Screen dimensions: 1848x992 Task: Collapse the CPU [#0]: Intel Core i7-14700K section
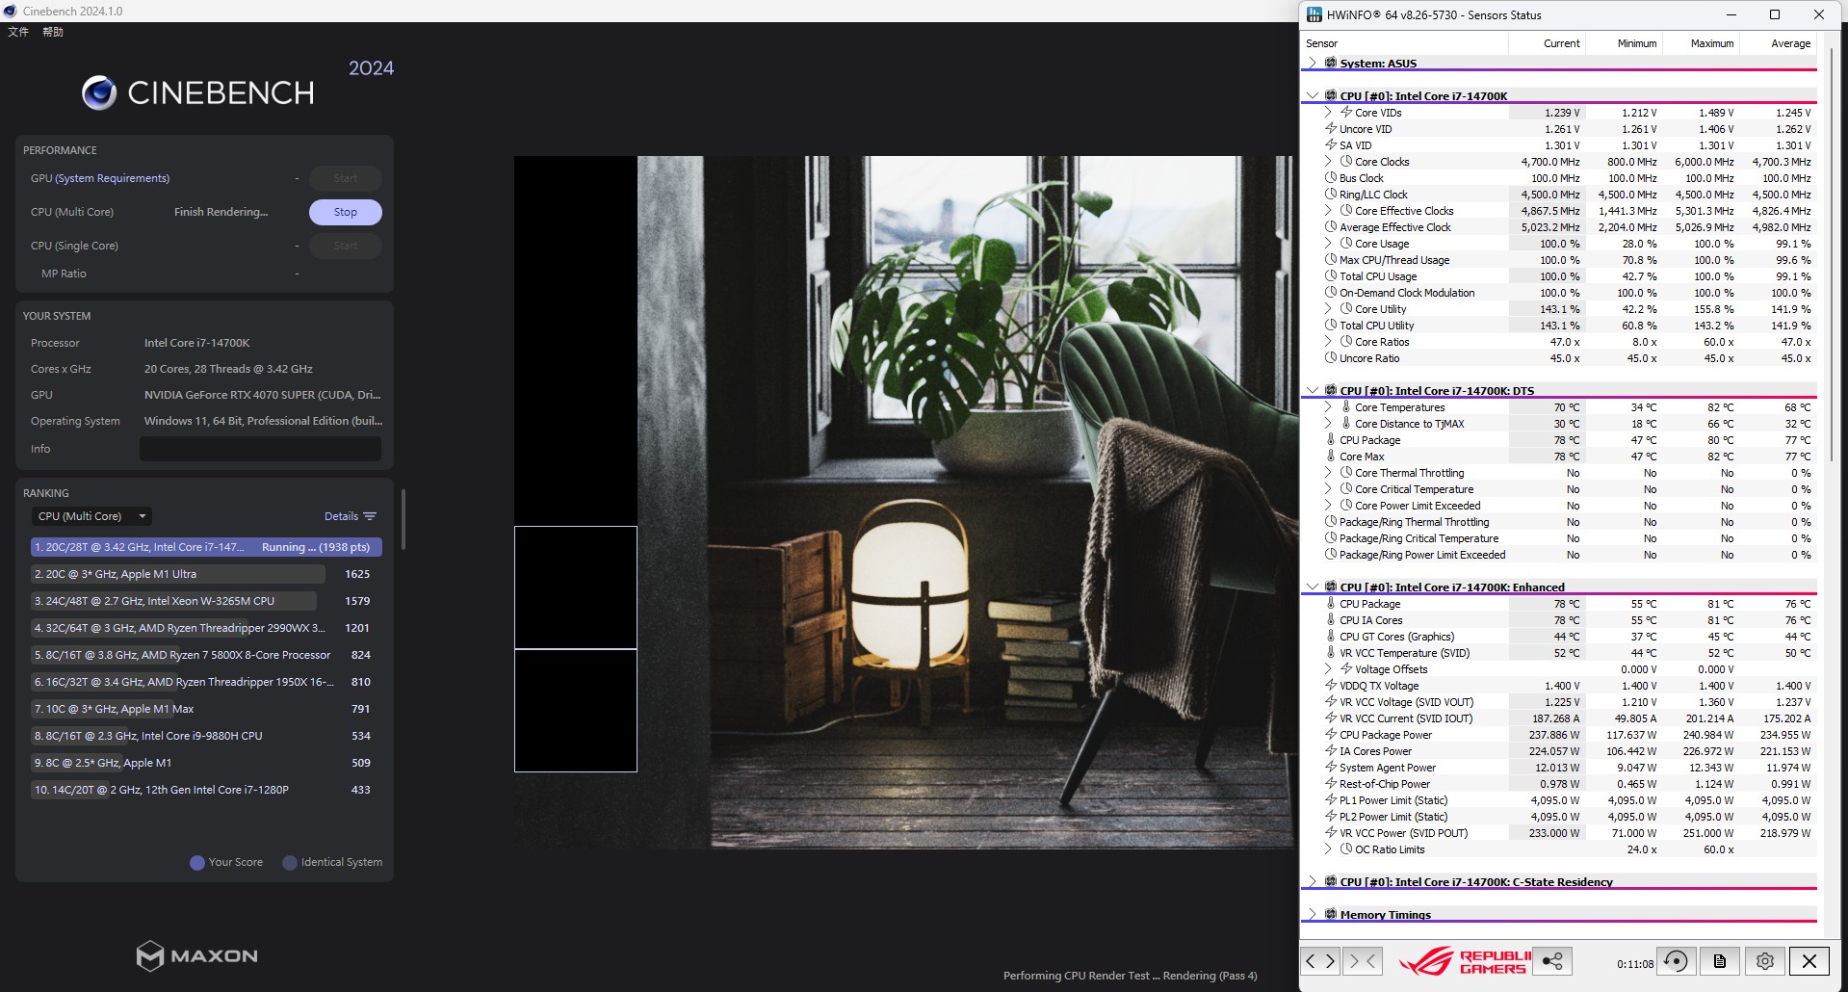[x=1313, y=95]
